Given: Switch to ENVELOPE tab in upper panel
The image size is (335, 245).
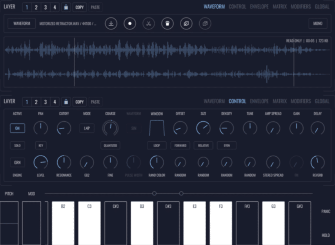Looking at the screenshot, I should tap(259, 7).
